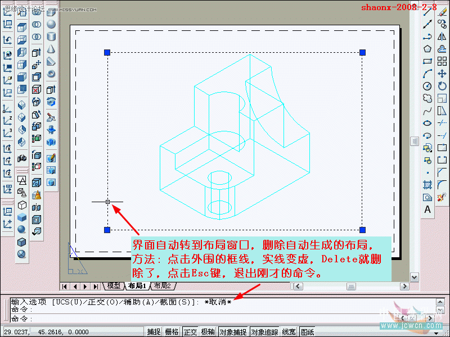Viewport: 450px width, 337px height.
Task: Select the Delete Faces tool
Action: (x=37, y=90)
